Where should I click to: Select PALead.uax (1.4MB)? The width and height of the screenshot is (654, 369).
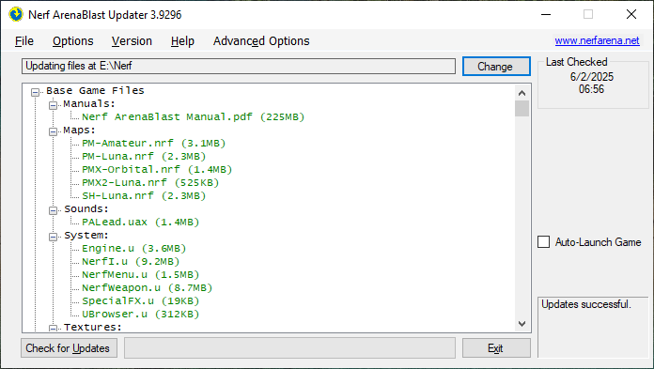pos(141,222)
